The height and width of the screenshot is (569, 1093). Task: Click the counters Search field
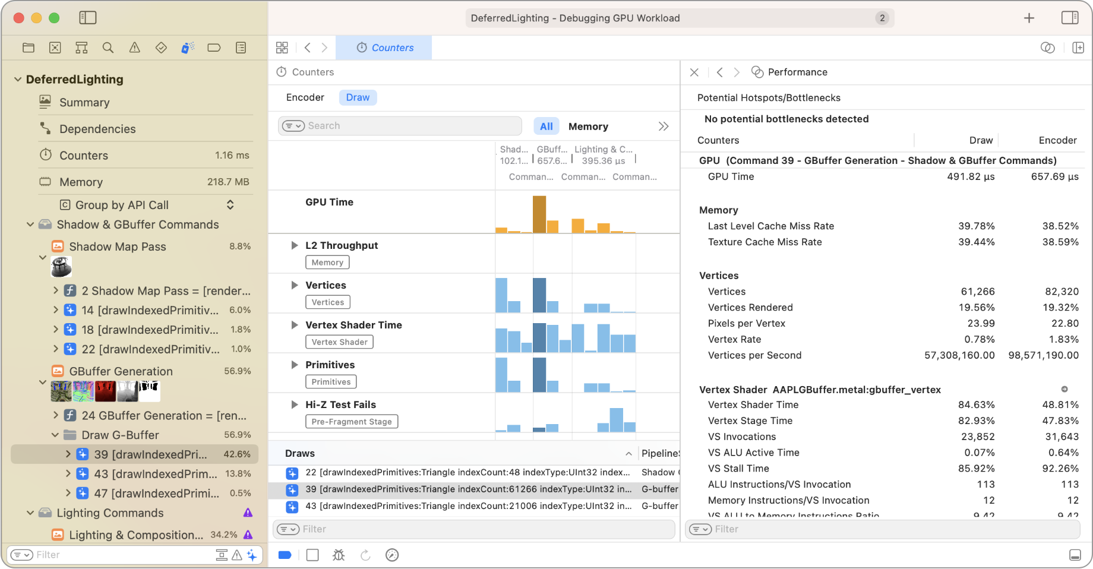[410, 126]
